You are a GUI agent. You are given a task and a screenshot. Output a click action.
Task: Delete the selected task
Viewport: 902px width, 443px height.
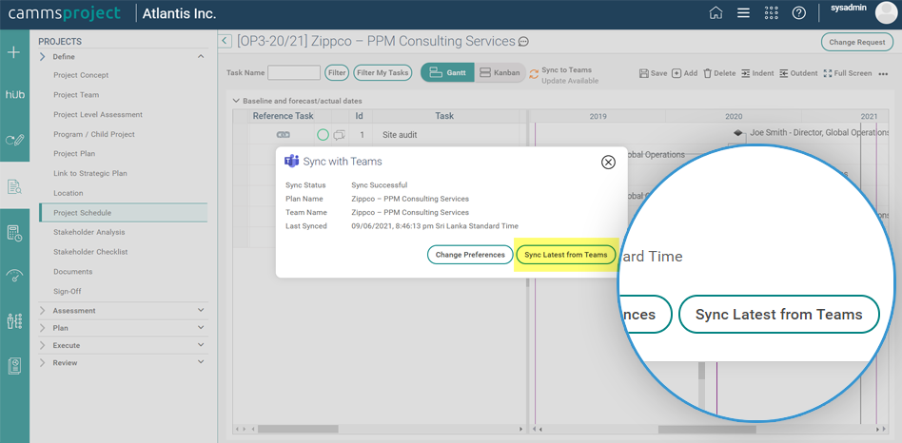[719, 73]
